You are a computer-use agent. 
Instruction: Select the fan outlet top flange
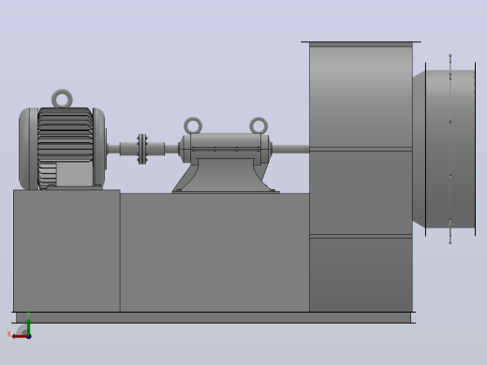click(x=361, y=42)
